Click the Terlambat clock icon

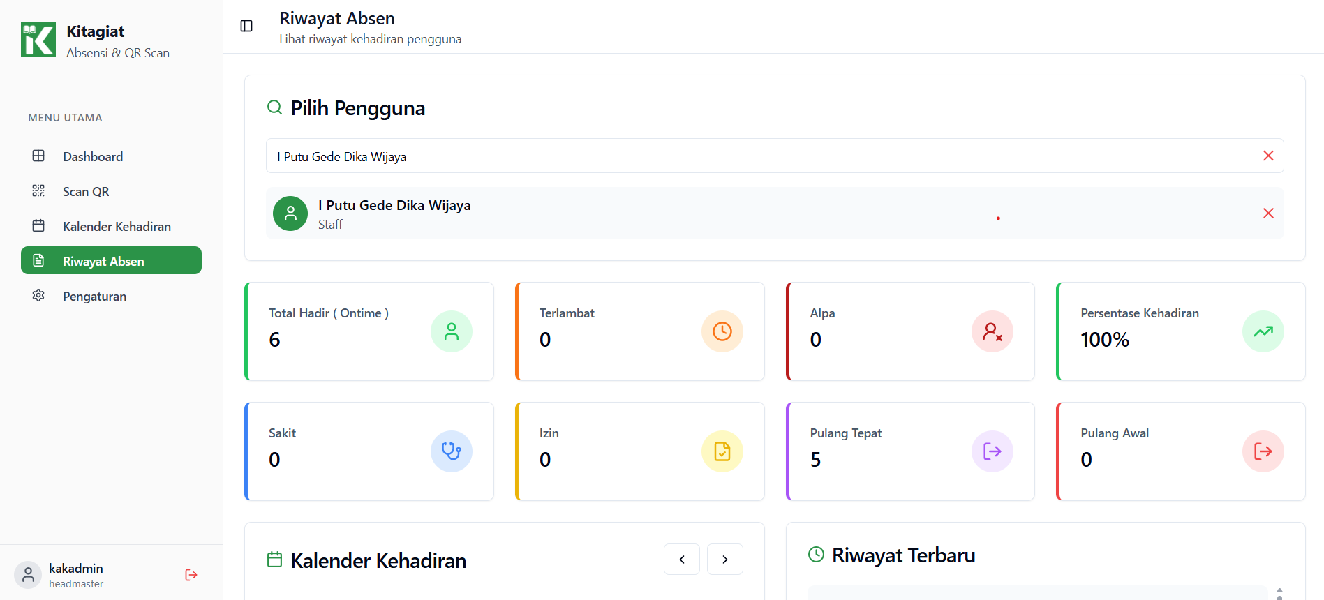point(722,331)
